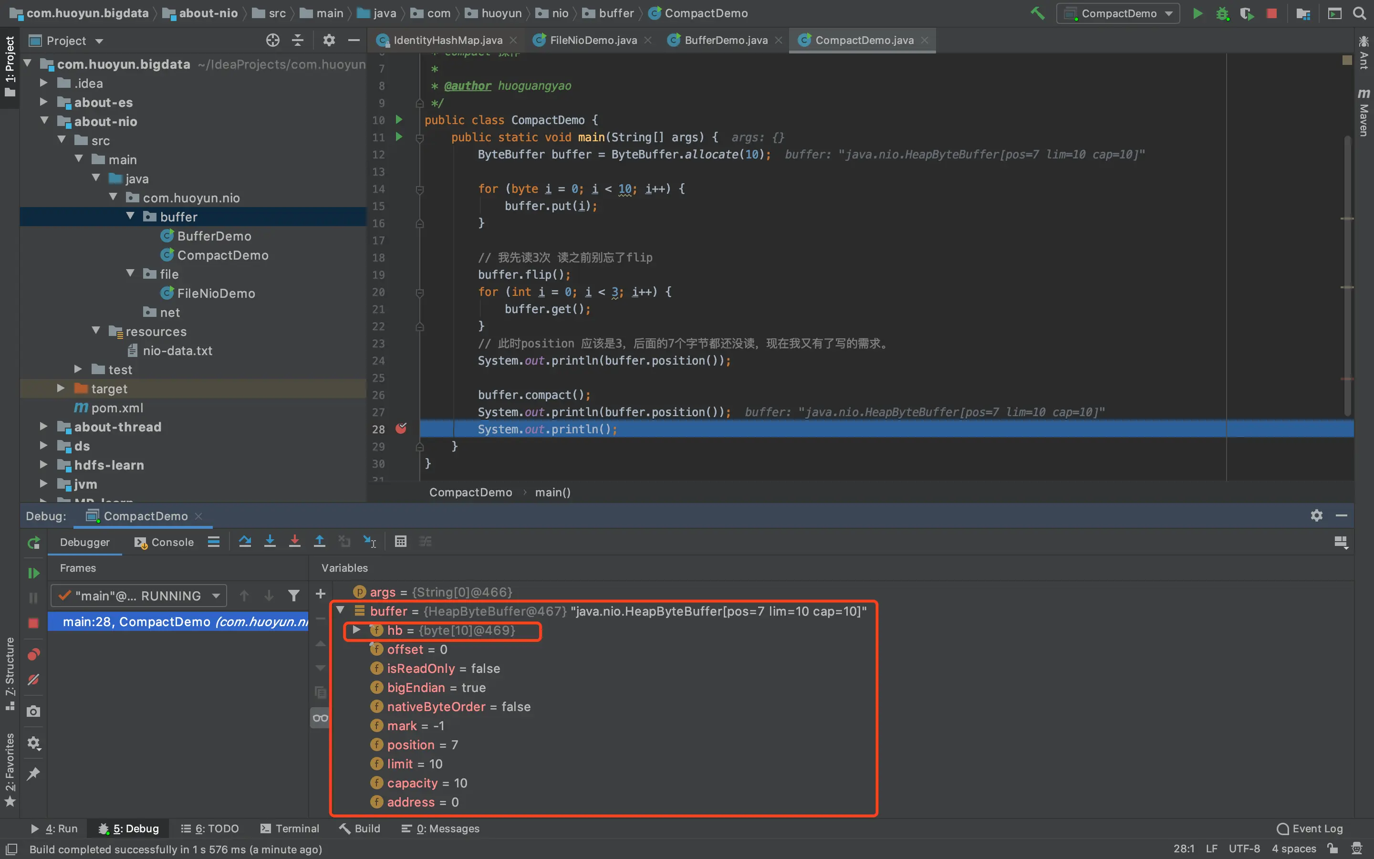The image size is (1374, 859).
Task: Switch to BufferDemo.java editor tab
Action: coord(725,41)
